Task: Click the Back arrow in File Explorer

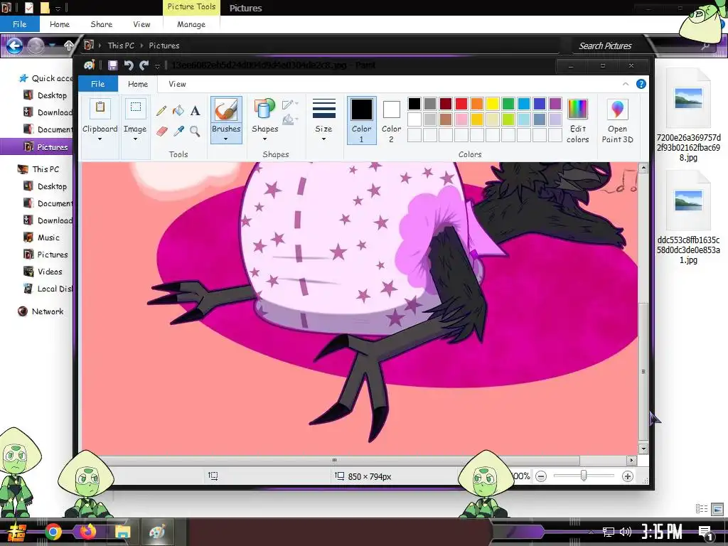Action: (x=14, y=45)
